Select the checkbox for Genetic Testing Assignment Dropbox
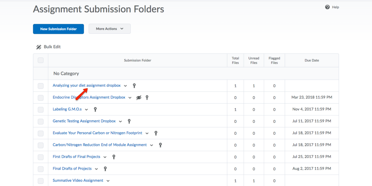The width and height of the screenshot is (372, 186). 41,121
